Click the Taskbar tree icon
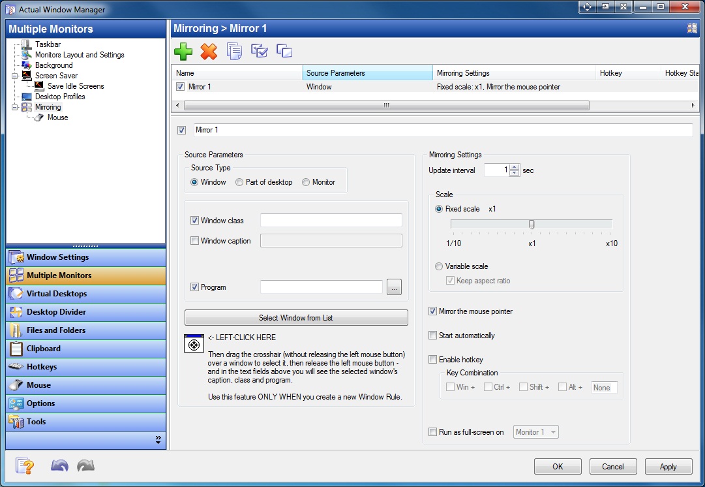Image resolution: width=705 pixels, height=487 pixels. pyautogui.click(x=27, y=44)
